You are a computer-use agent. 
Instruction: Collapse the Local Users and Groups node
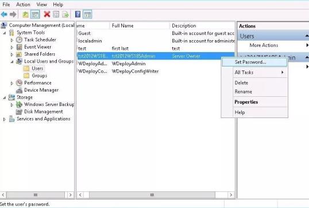coord(12,62)
